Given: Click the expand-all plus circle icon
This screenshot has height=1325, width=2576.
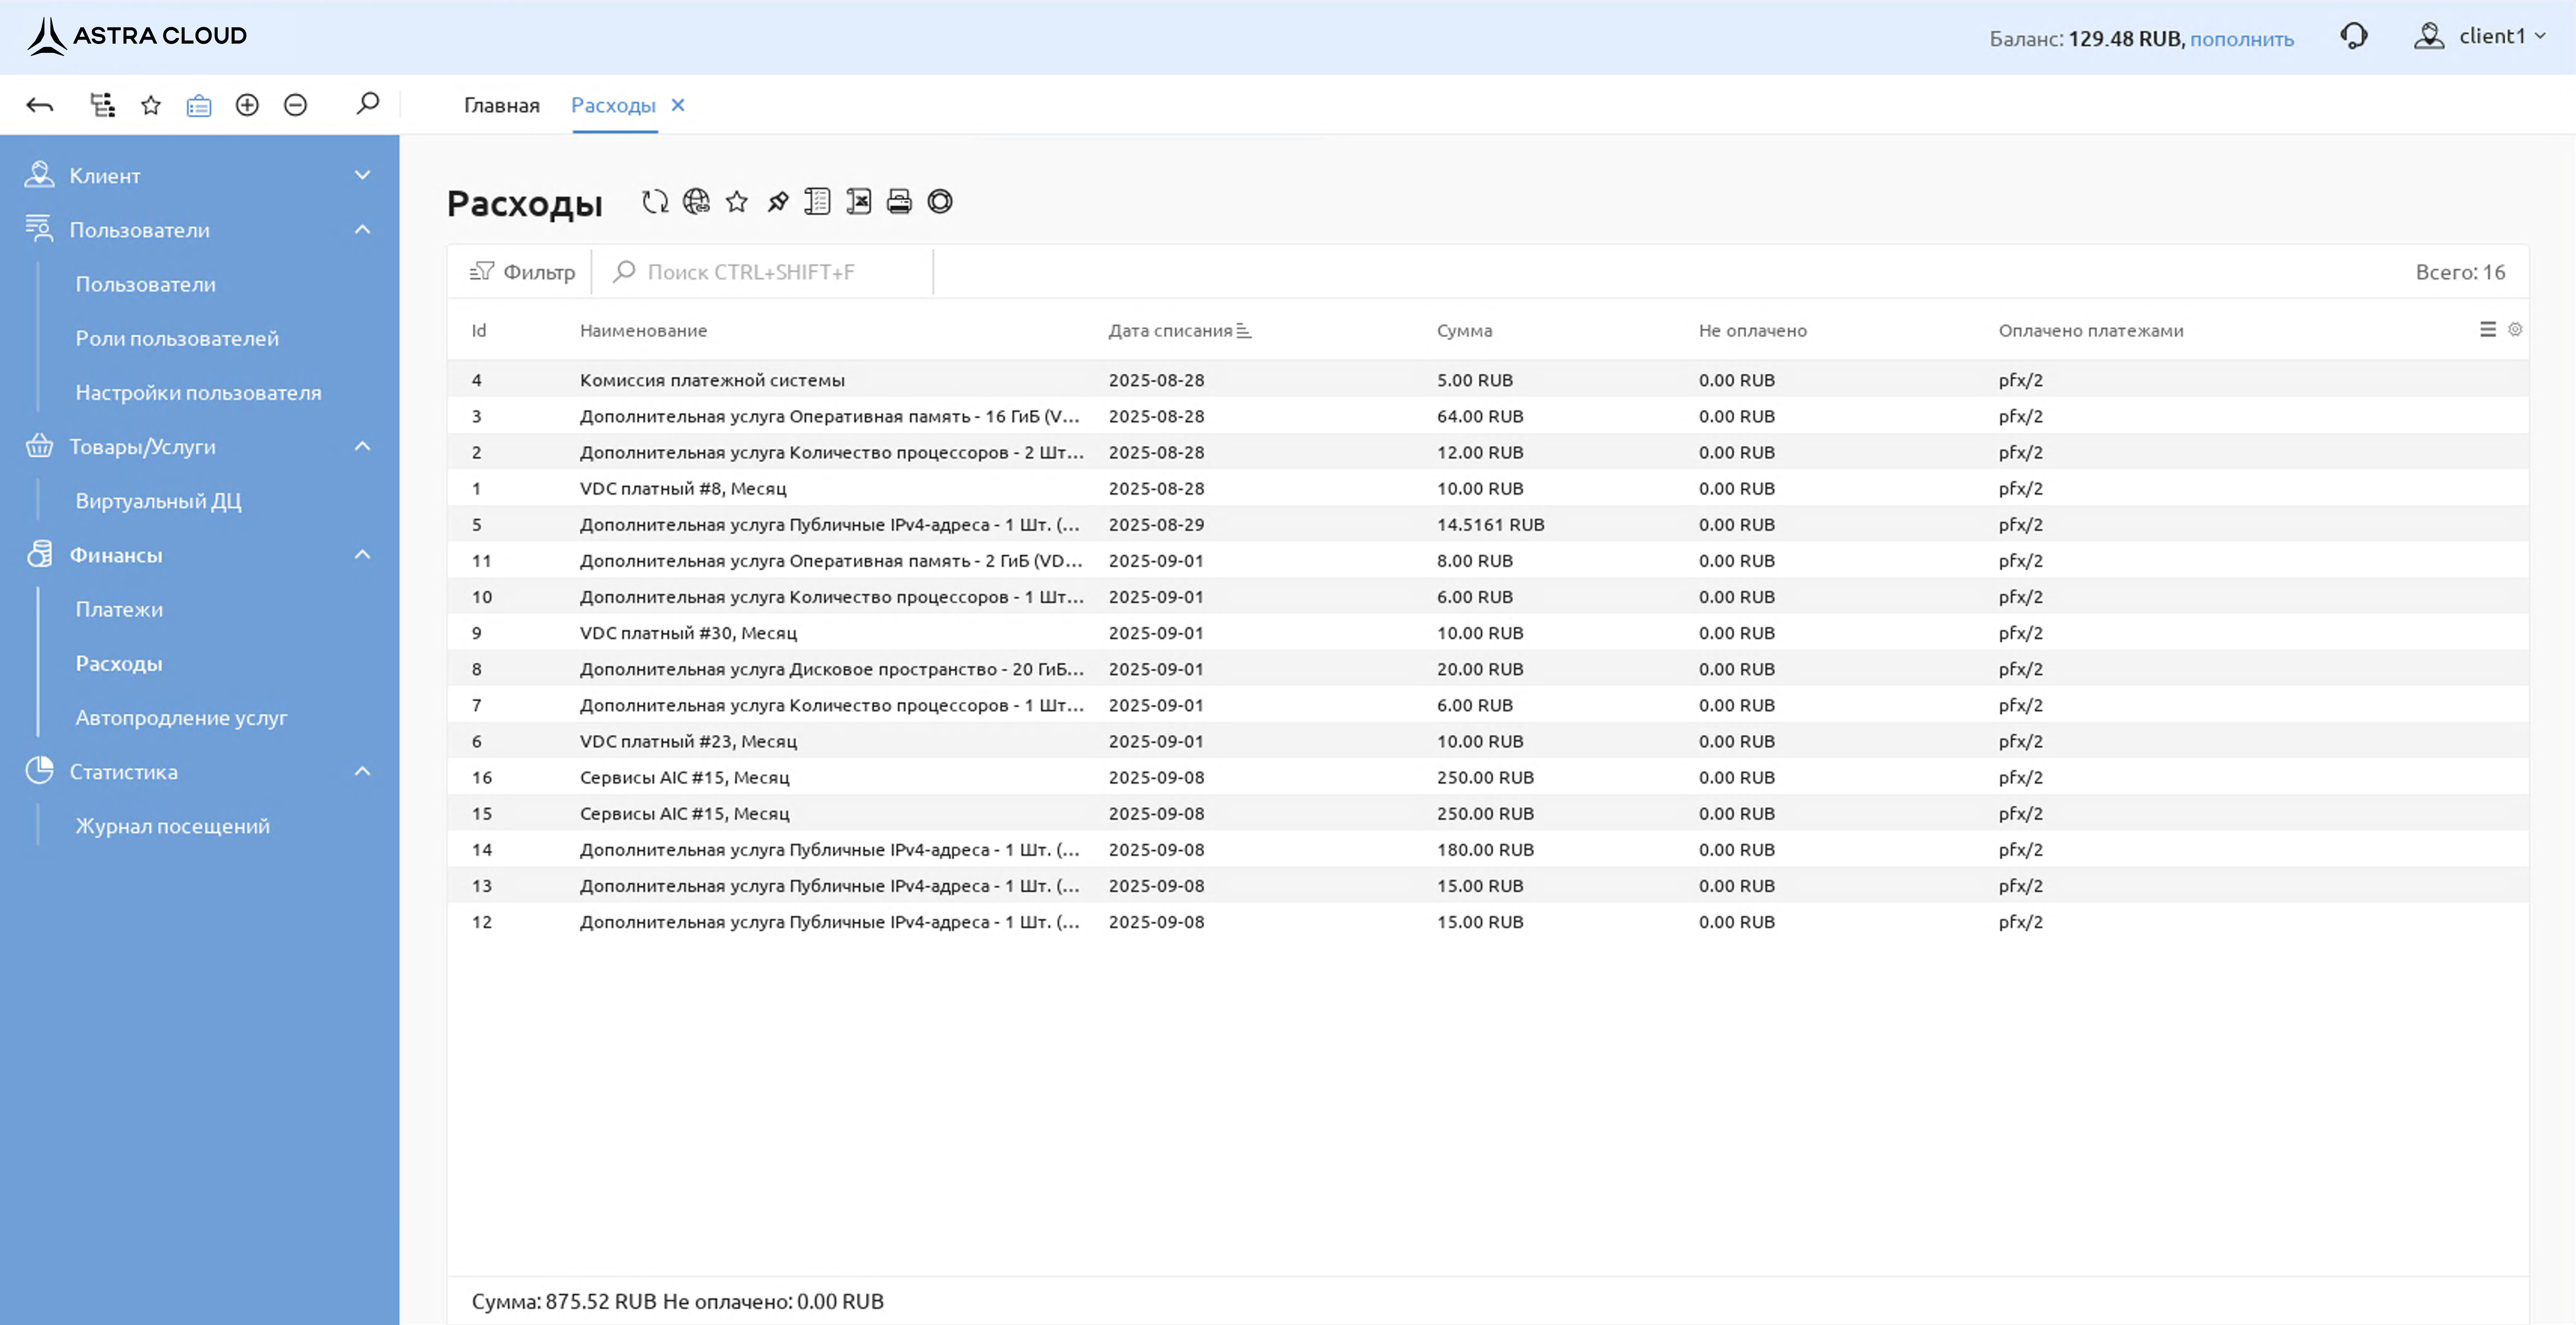Looking at the screenshot, I should [x=247, y=105].
